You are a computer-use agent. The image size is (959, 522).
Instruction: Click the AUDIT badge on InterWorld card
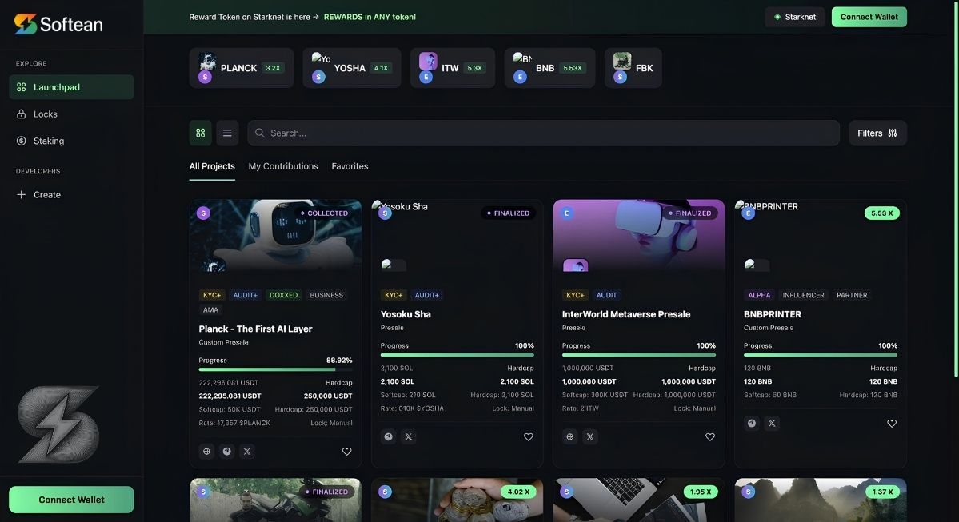(x=607, y=295)
